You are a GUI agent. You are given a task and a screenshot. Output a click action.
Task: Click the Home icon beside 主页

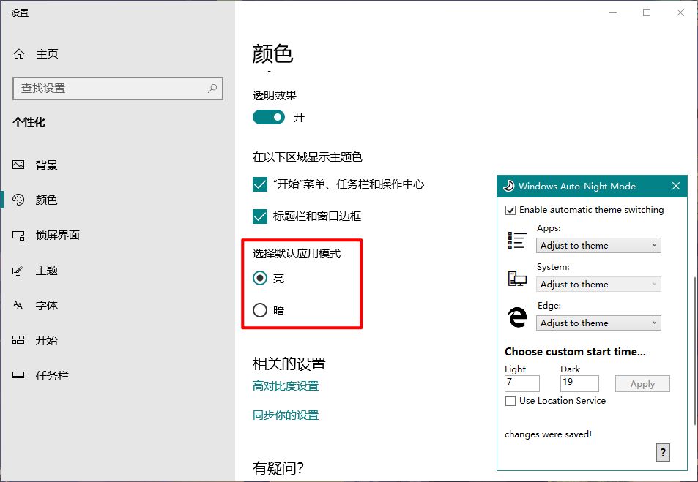(x=19, y=54)
